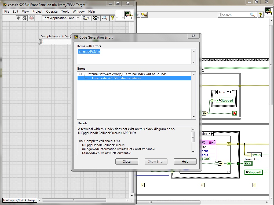Screen dimensions: 274x205
Task: Click the Sample Period (uSec) value field
Action: point(56,42)
